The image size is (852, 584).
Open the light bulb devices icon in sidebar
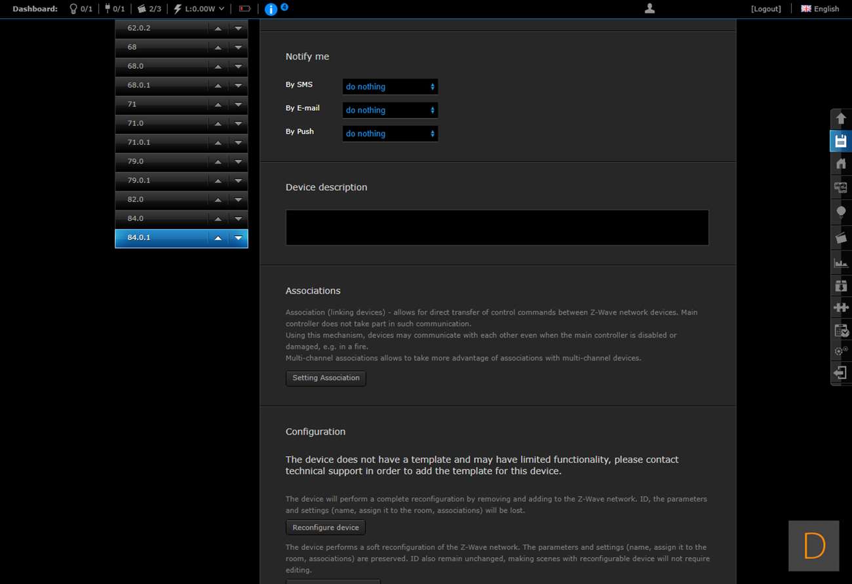tap(841, 212)
